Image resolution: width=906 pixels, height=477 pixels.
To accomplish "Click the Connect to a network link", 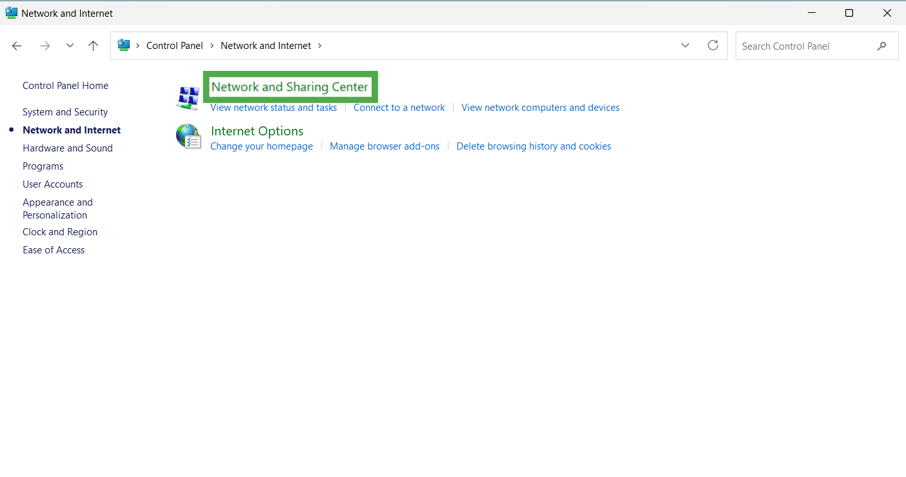I will tap(399, 108).
